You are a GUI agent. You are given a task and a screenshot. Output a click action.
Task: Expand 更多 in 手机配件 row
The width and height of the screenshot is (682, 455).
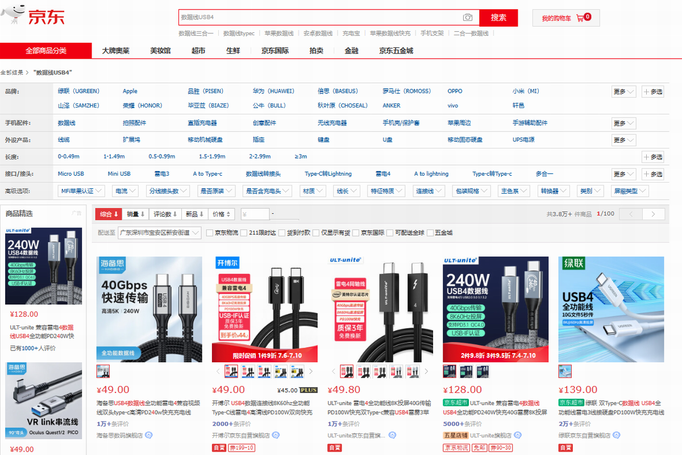[x=623, y=123]
